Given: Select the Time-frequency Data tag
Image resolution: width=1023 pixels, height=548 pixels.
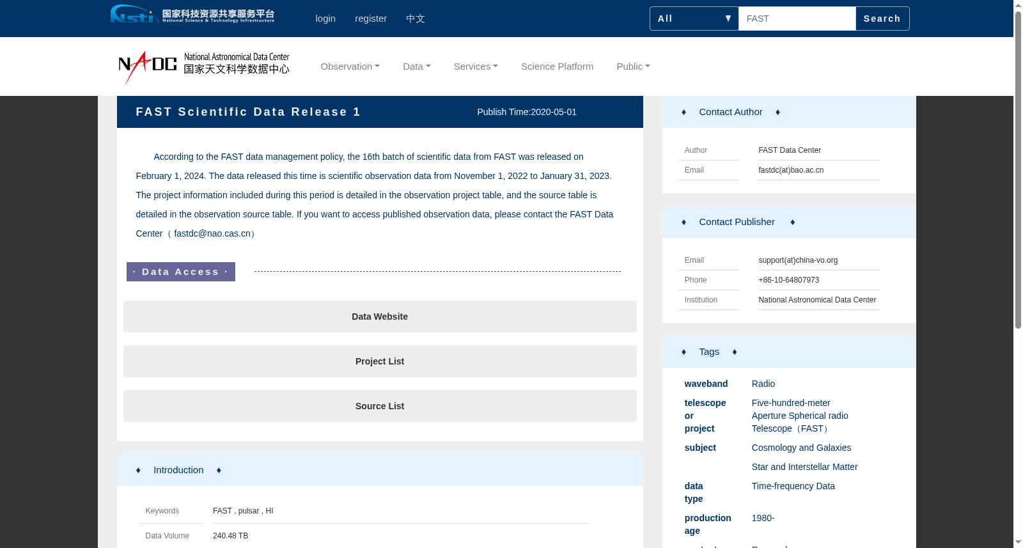Looking at the screenshot, I should point(793,486).
